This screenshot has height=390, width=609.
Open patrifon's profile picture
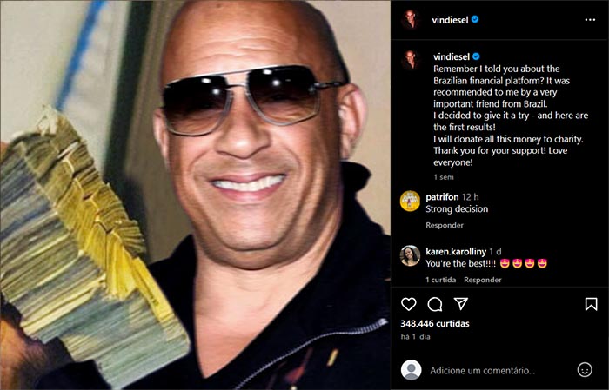410,202
